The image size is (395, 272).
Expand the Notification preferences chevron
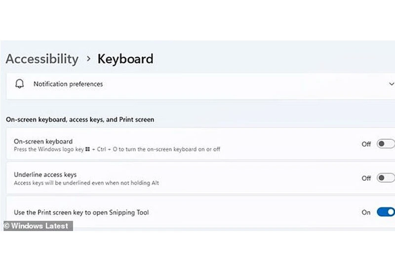pos(392,84)
